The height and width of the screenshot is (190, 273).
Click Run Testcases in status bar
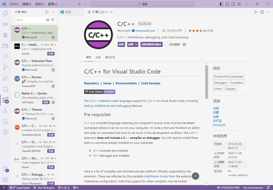click(44, 187)
